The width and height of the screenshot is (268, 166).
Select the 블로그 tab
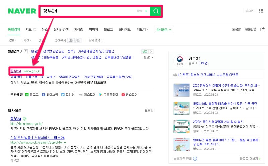pyautogui.click(x=108, y=29)
